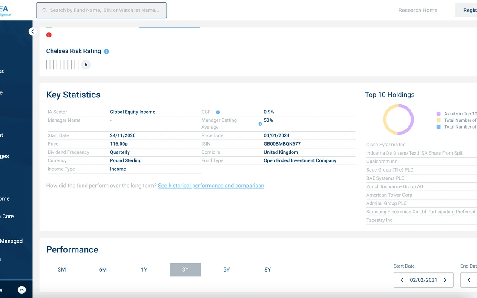This screenshot has height=298, width=477.
Task: Click the Quarterly dividend frequency value
Action: pyautogui.click(x=120, y=152)
